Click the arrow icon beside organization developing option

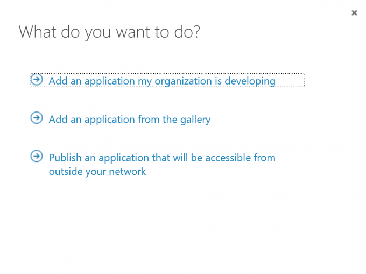pyautogui.click(x=37, y=80)
